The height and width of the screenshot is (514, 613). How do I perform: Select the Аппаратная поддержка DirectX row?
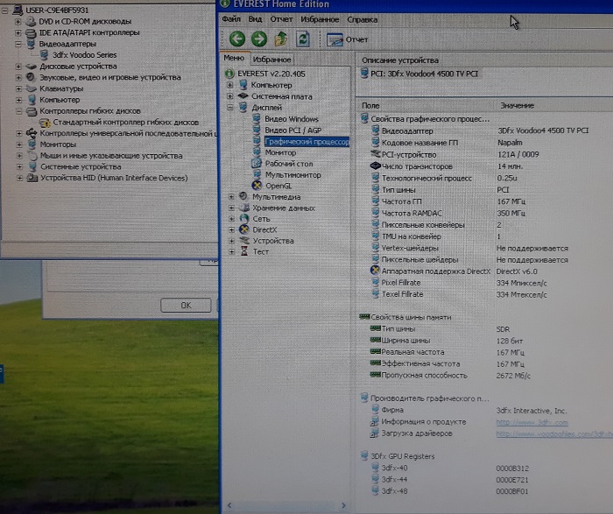click(484, 271)
